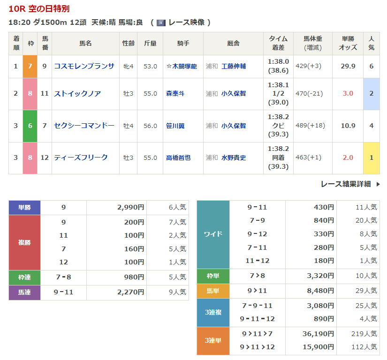
Task: Open the レース映像 link
Action: tap(186, 22)
